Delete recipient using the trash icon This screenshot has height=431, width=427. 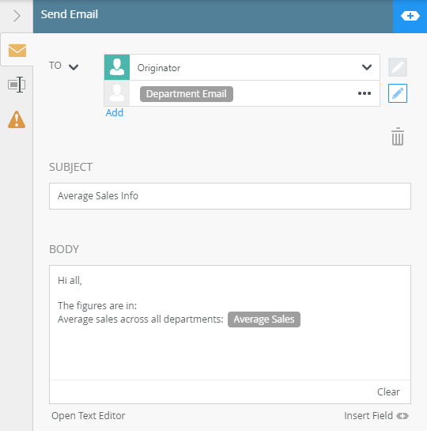point(398,136)
